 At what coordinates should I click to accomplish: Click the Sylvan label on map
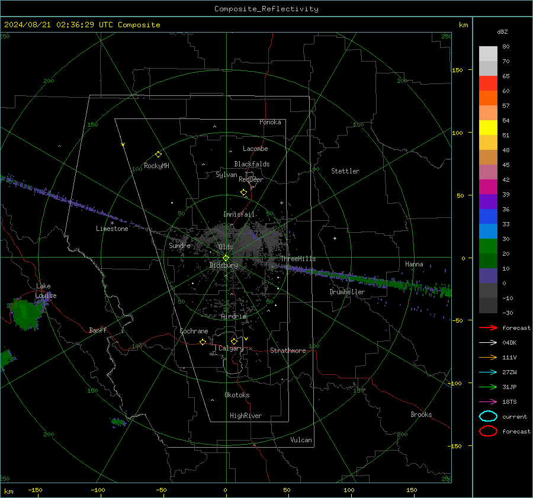226,175
